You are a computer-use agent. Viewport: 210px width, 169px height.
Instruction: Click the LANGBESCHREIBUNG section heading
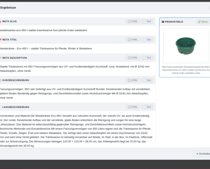[16, 107]
